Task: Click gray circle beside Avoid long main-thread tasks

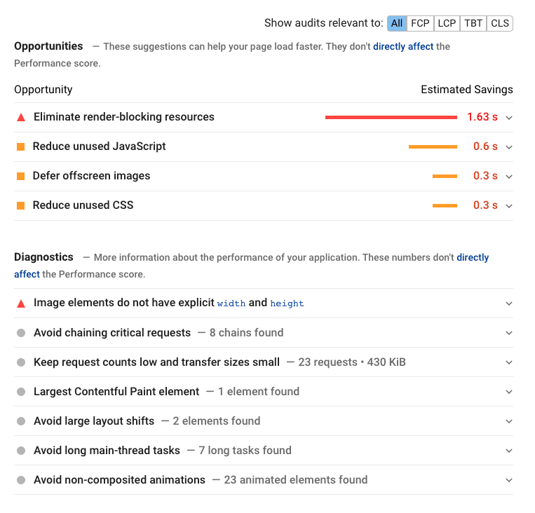Action: [x=21, y=451]
